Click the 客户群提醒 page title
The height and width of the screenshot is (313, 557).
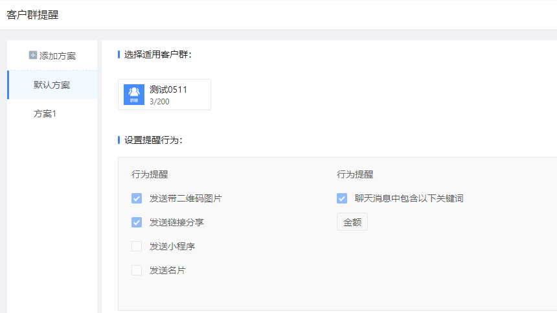pyautogui.click(x=32, y=15)
